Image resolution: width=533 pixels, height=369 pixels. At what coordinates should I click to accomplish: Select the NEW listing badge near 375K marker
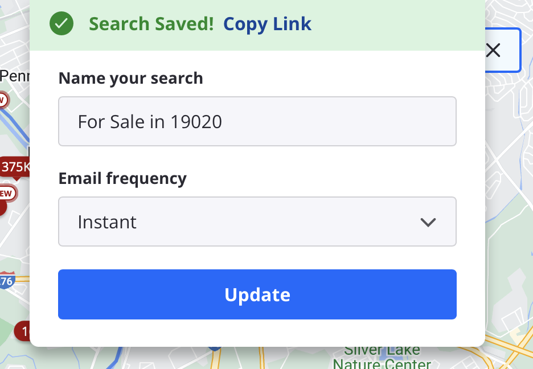click(7, 194)
